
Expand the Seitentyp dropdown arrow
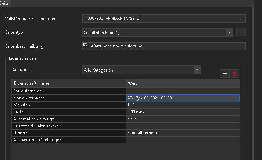[x=230, y=33]
